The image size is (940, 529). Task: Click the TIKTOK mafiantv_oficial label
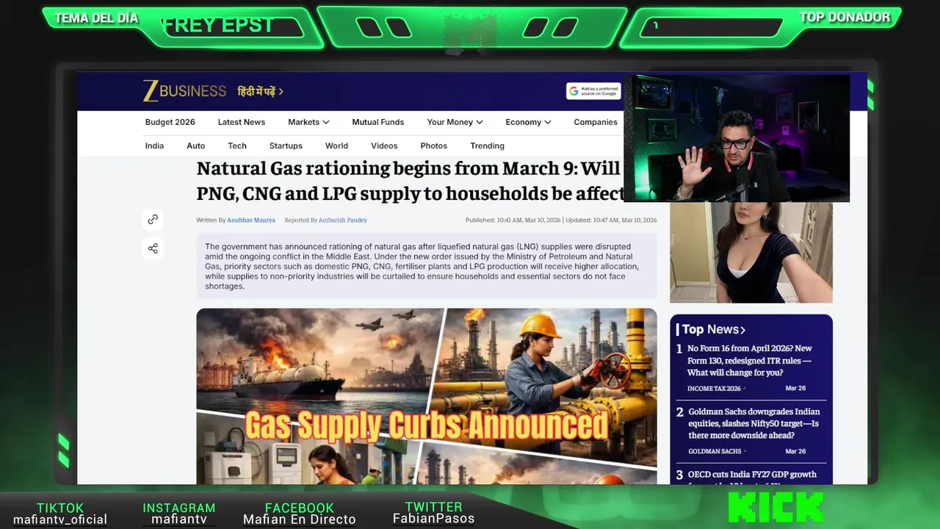tap(60, 514)
